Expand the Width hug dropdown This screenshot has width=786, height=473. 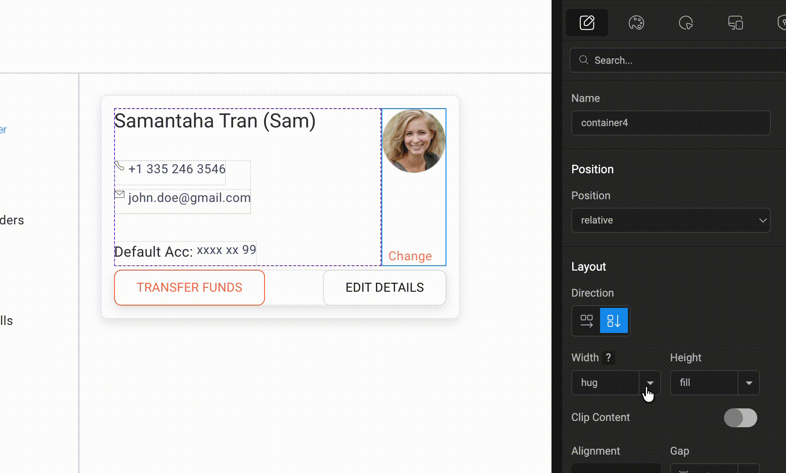(x=649, y=383)
